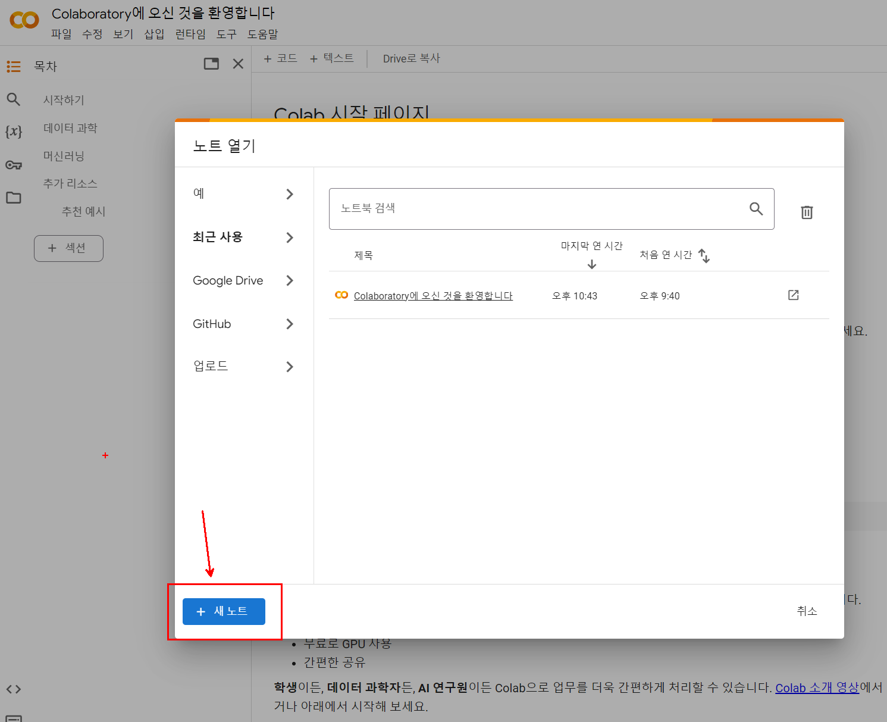887x722 pixels.
Task: Open the 런타임 menu
Action: pyautogui.click(x=190, y=35)
